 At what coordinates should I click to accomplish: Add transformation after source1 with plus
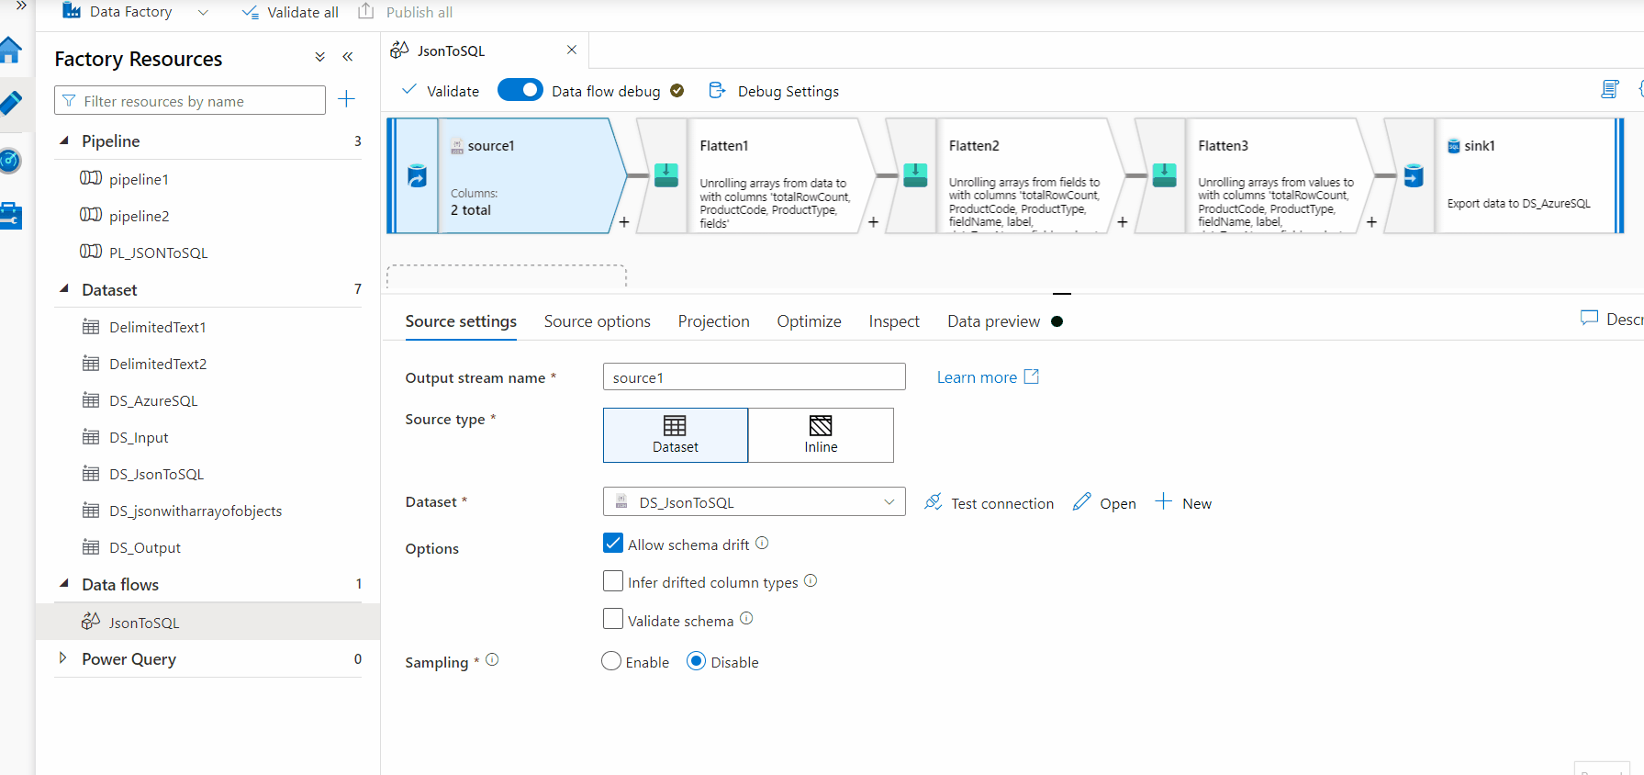624,222
